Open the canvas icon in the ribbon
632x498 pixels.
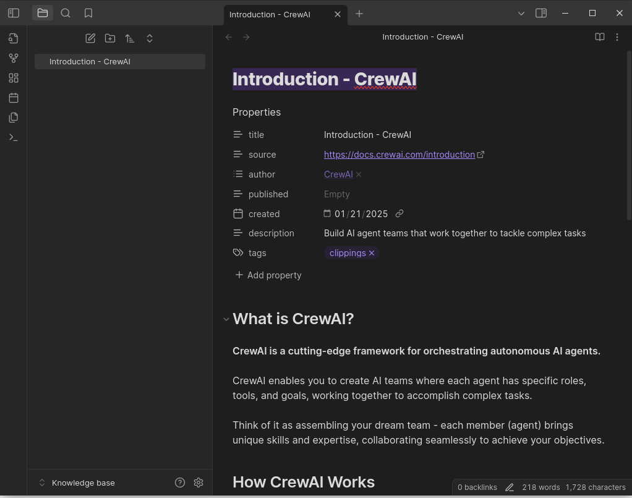tap(14, 78)
